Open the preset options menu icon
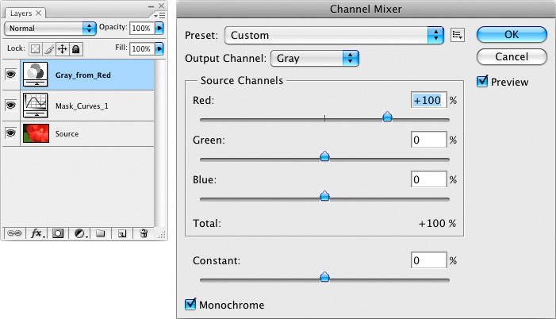 tap(457, 35)
